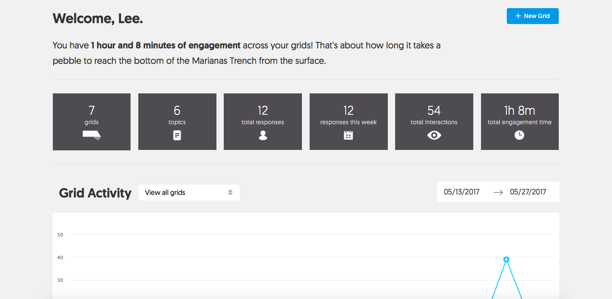
Task: Click the 1h 8m engagement time value
Action: coord(519,111)
